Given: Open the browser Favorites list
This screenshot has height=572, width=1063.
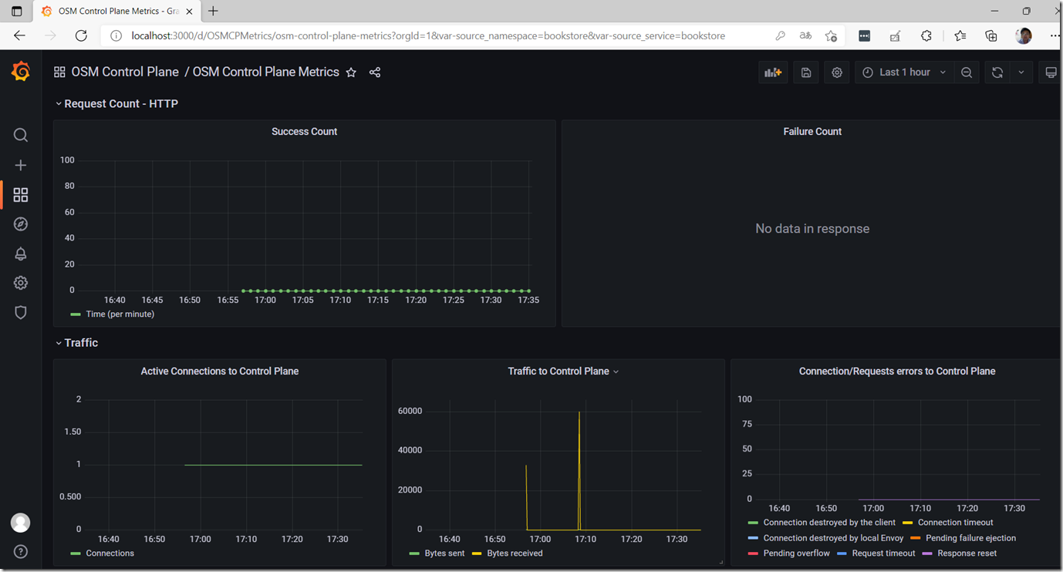Looking at the screenshot, I should click(x=960, y=35).
